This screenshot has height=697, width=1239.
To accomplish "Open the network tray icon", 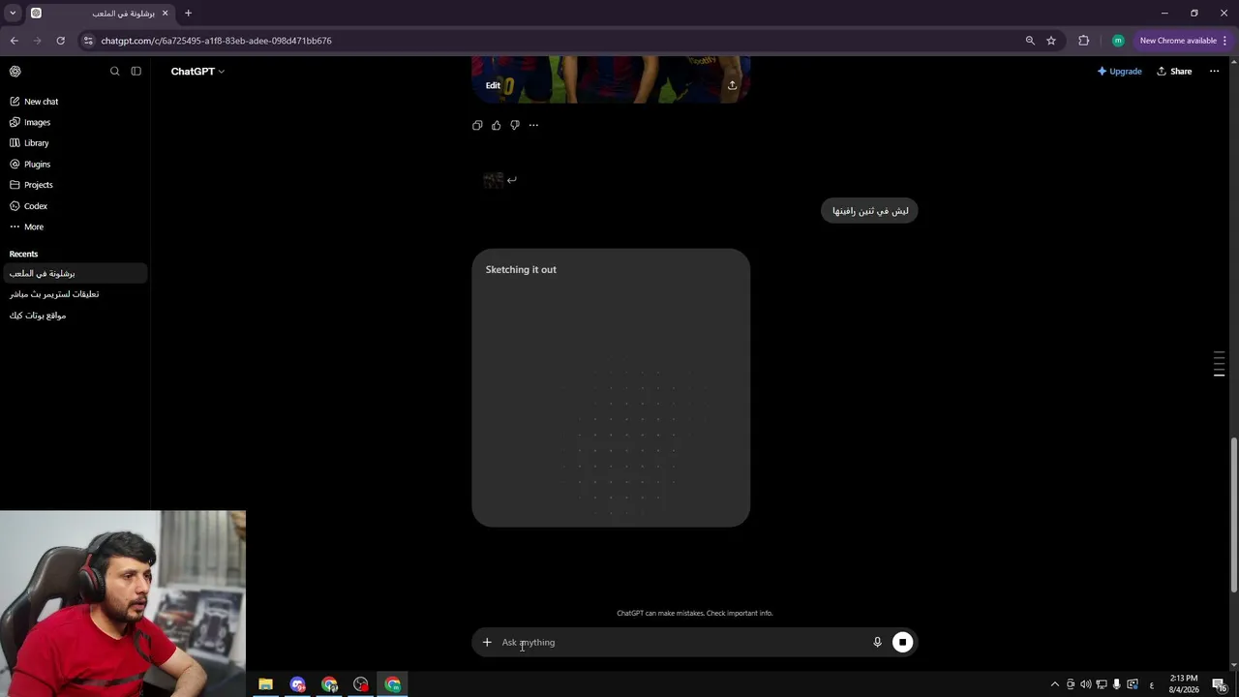I will click(x=1101, y=684).
